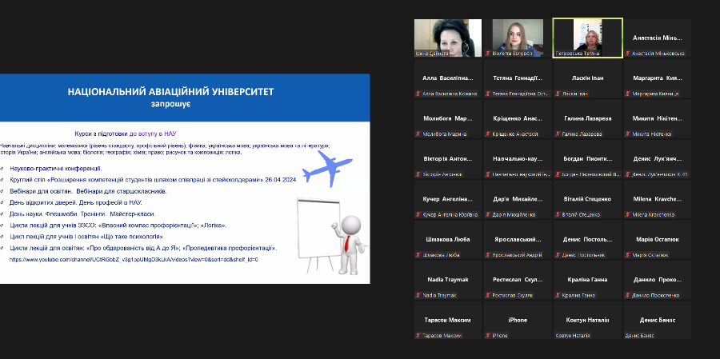Click muted mic icon next to Ярославський Андрій label
Viewport: 720px width, 359px height.
[489, 255]
